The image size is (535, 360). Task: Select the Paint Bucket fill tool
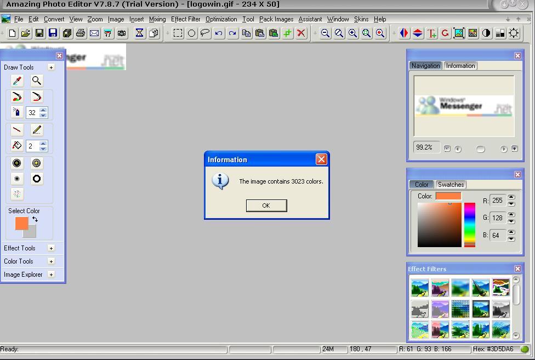click(x=16, y=146)
